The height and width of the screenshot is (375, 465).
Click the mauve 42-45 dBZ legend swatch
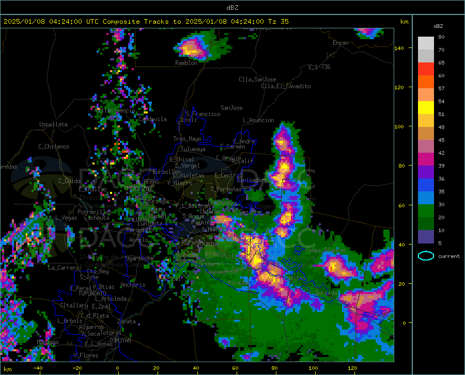coord(426,146)
